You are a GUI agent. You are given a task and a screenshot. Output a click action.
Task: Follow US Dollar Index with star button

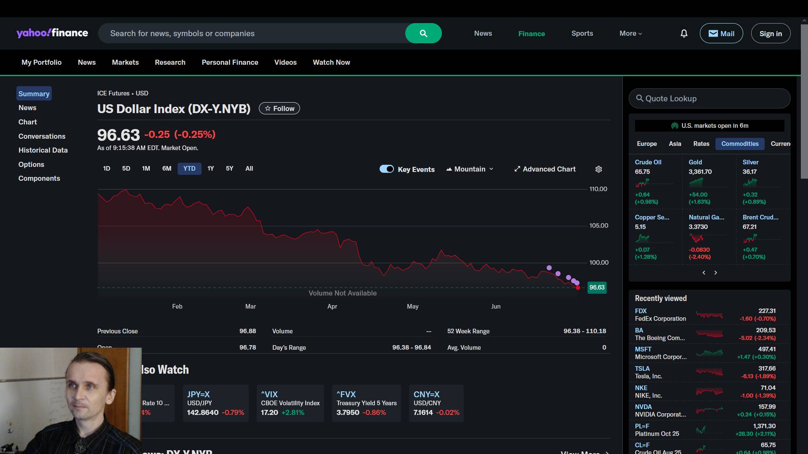pyautogui.click(x=279, y=108)
